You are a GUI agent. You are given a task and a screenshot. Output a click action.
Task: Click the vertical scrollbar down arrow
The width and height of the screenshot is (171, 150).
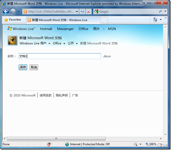point(165,134)
